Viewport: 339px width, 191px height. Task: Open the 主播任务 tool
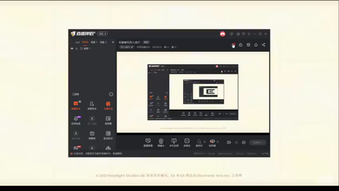pos(108,105)
